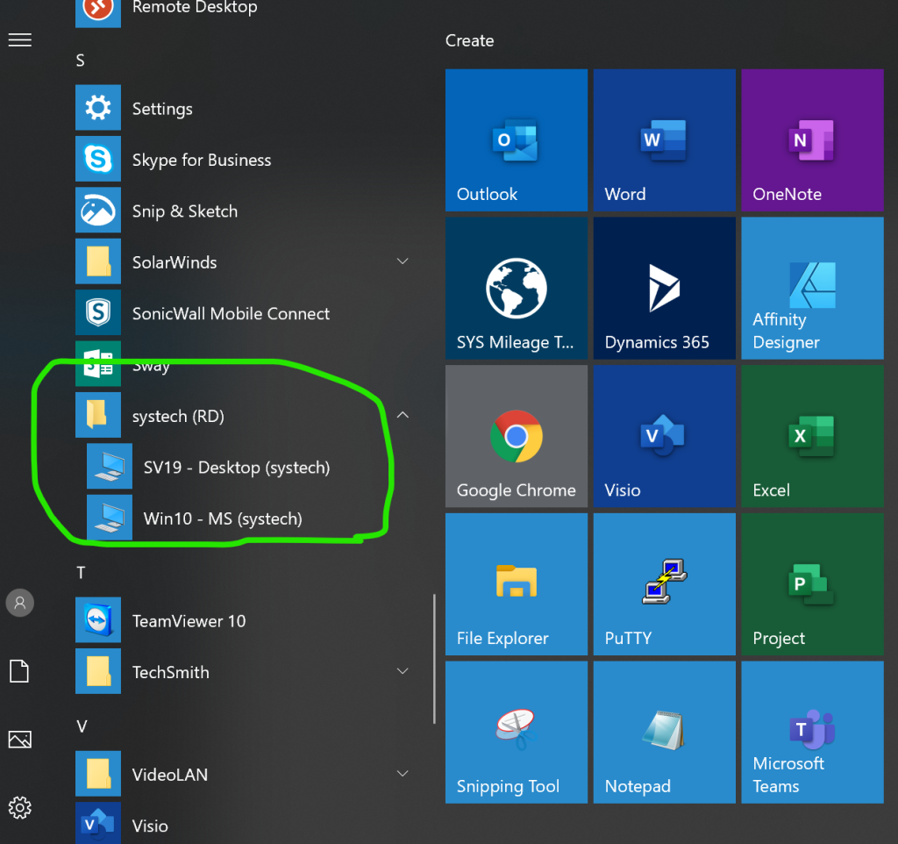This screenshot has height=844, width=898.
Task: Click the 'Skype for Business' label
Action: point(202,160)
